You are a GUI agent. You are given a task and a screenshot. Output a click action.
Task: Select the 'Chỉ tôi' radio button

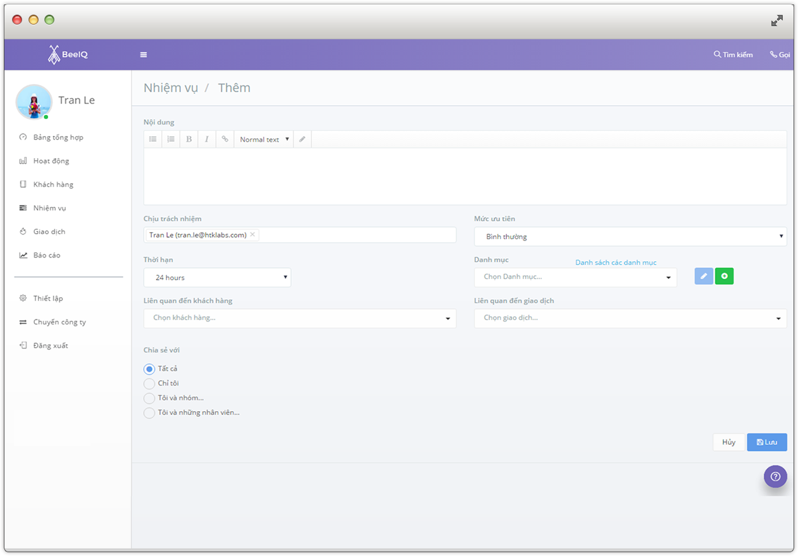pos(149,383)
